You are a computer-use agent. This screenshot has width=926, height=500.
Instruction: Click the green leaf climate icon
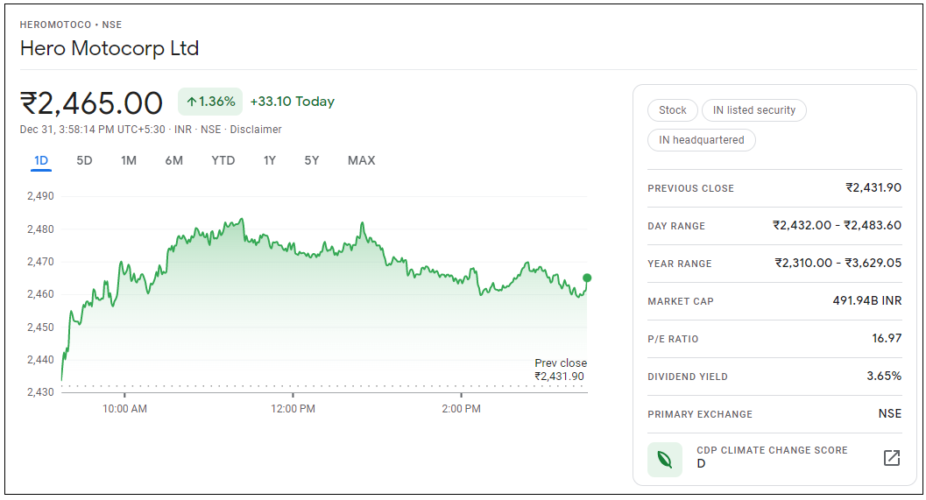[665, 459]
